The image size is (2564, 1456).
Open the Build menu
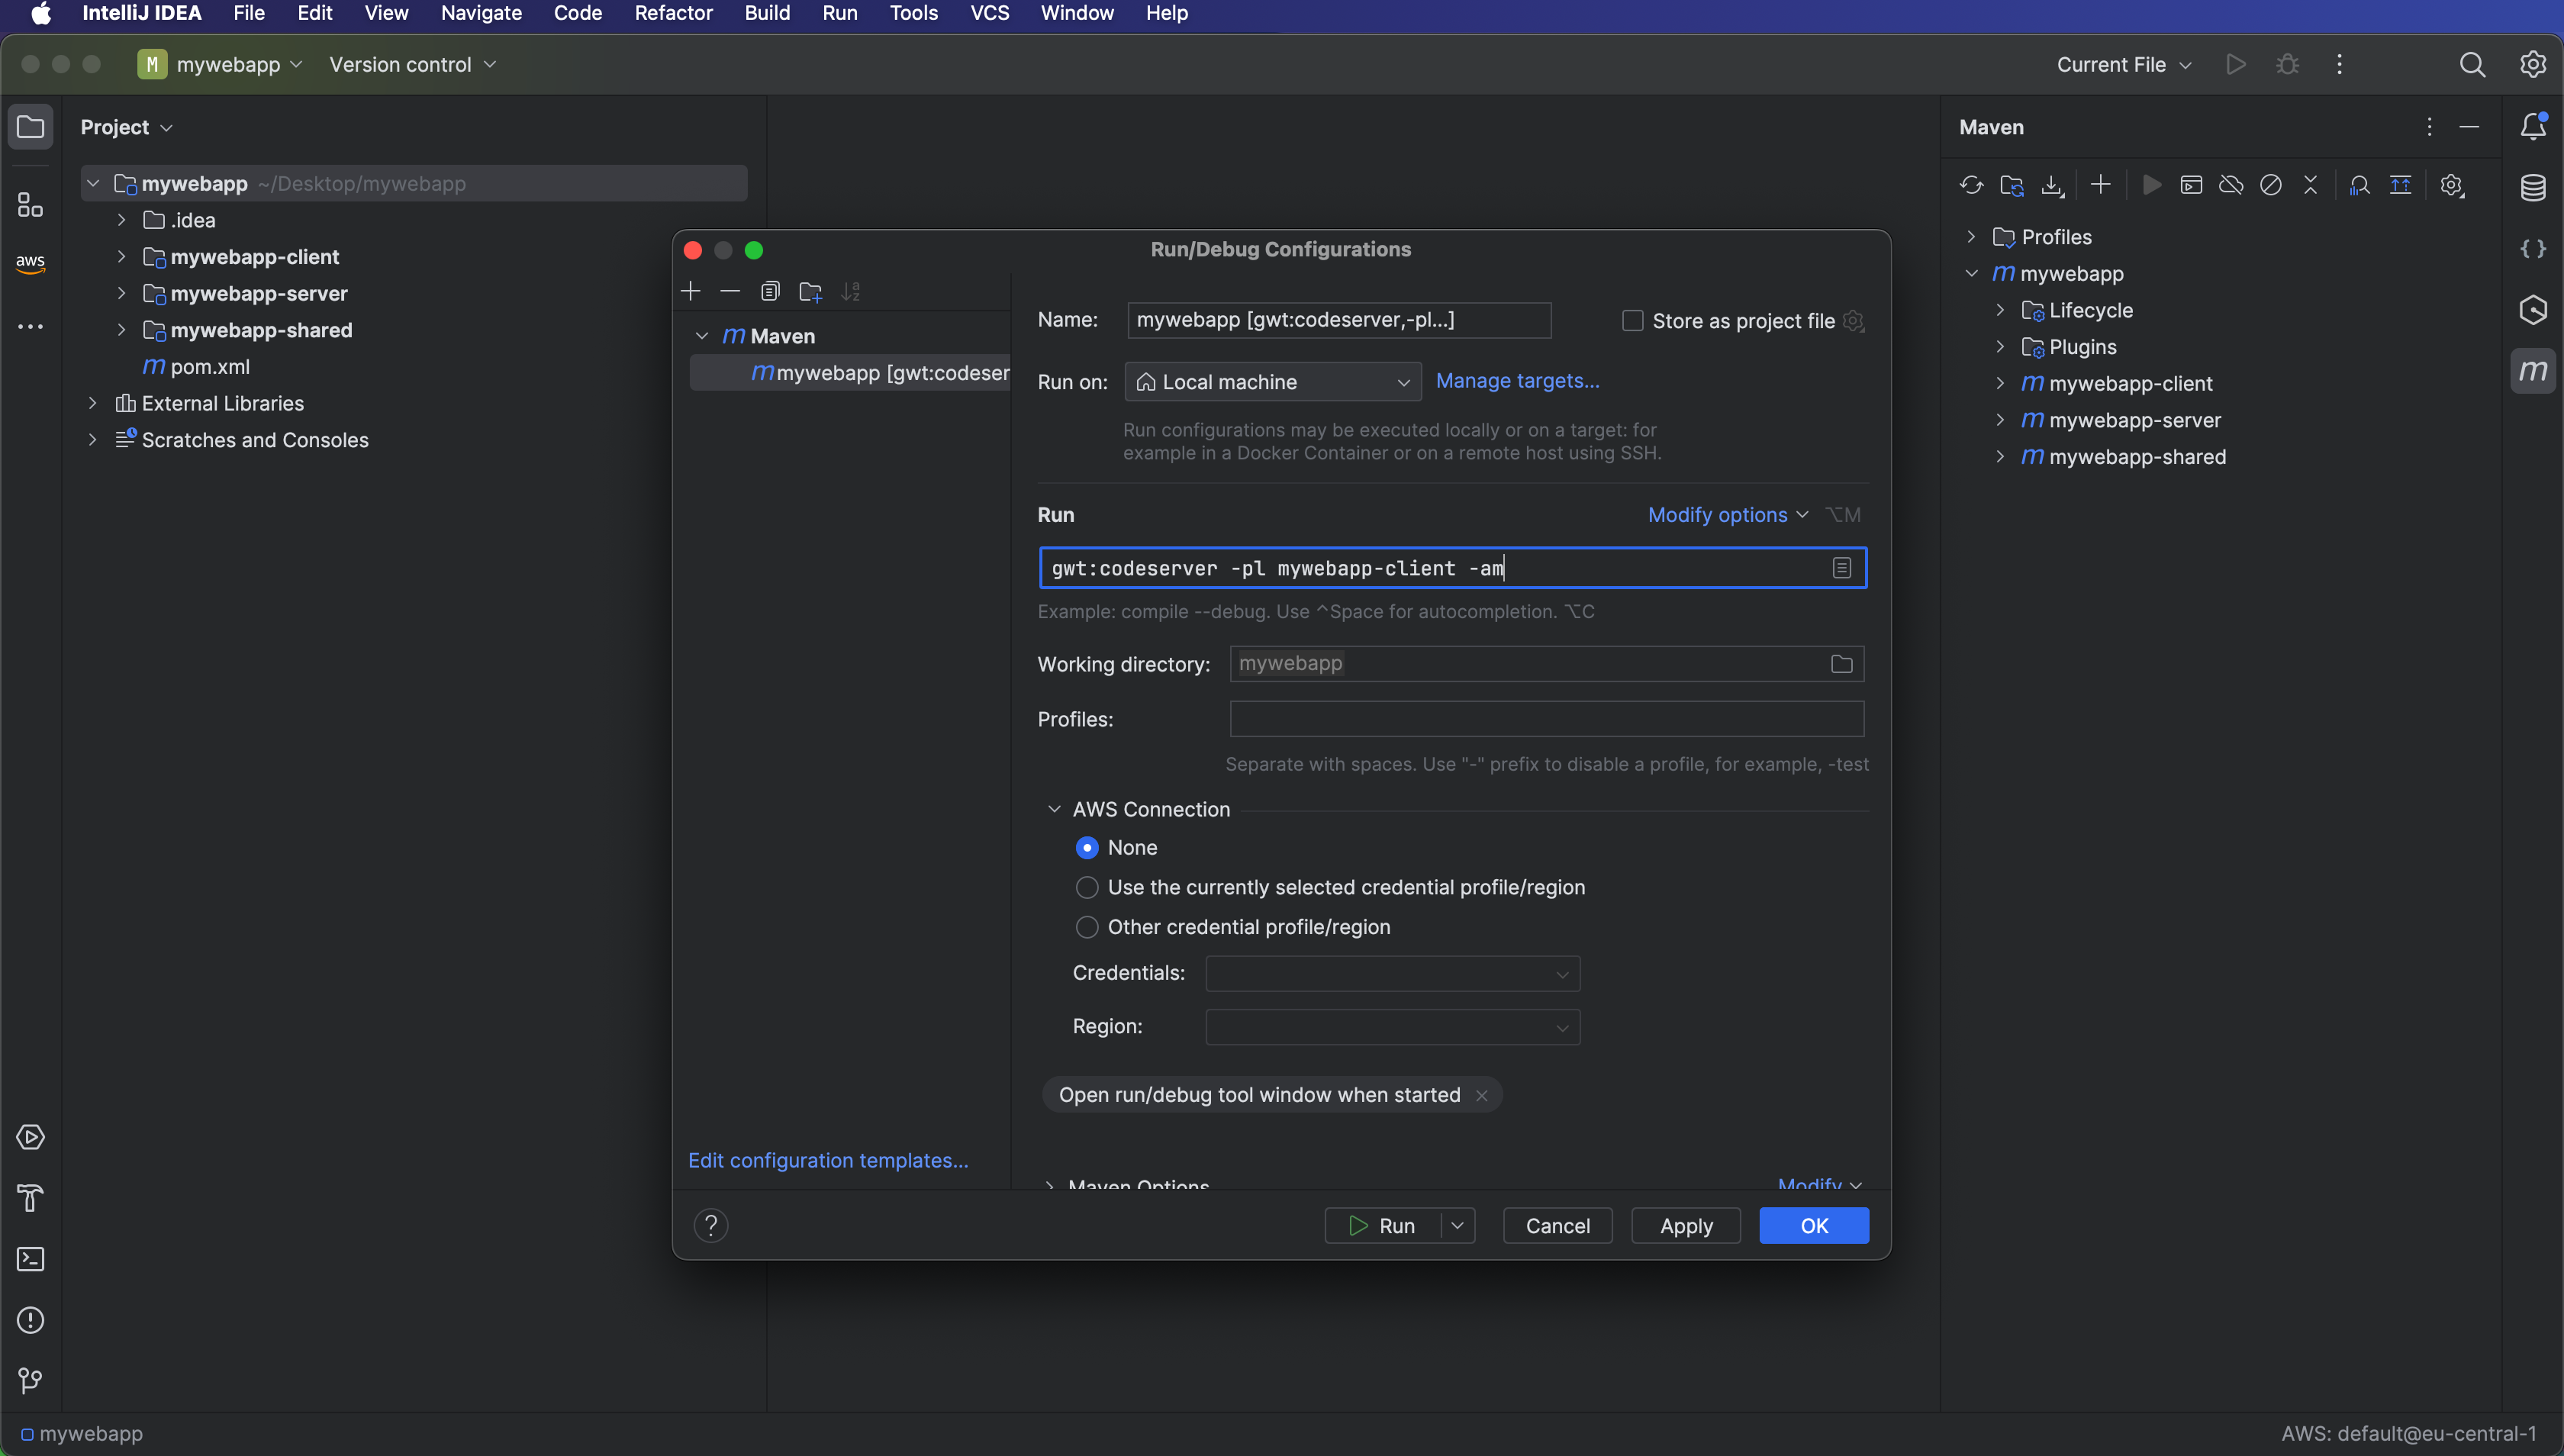[x=767, y=13]
